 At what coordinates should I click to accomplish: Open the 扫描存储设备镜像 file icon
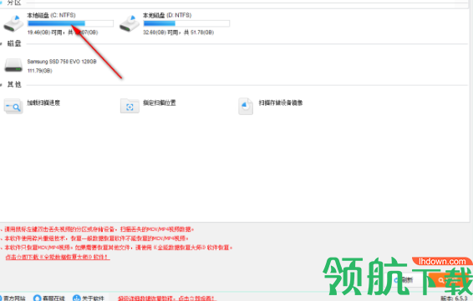246,106
